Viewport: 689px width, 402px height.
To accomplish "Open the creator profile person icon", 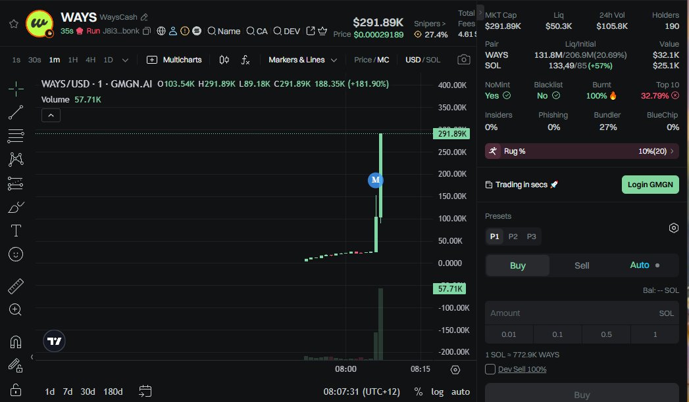I will coord(173,31).
